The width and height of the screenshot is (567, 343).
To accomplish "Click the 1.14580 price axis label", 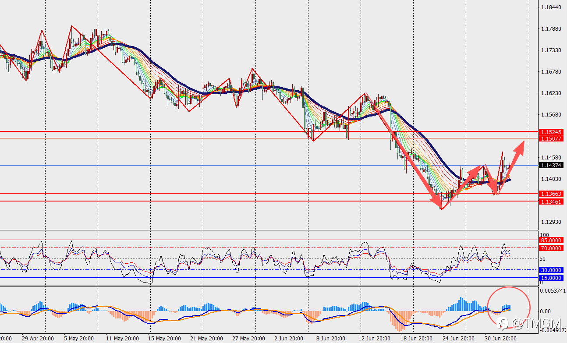I will point(551,158).
